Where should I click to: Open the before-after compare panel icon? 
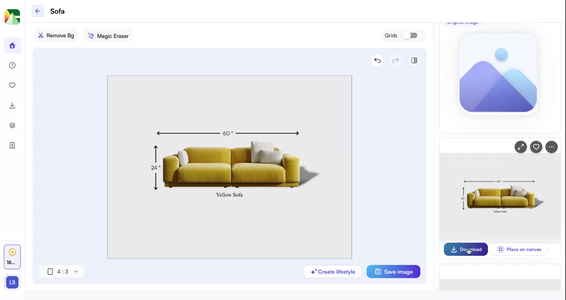pyautogui.click(x=414, y=60)
